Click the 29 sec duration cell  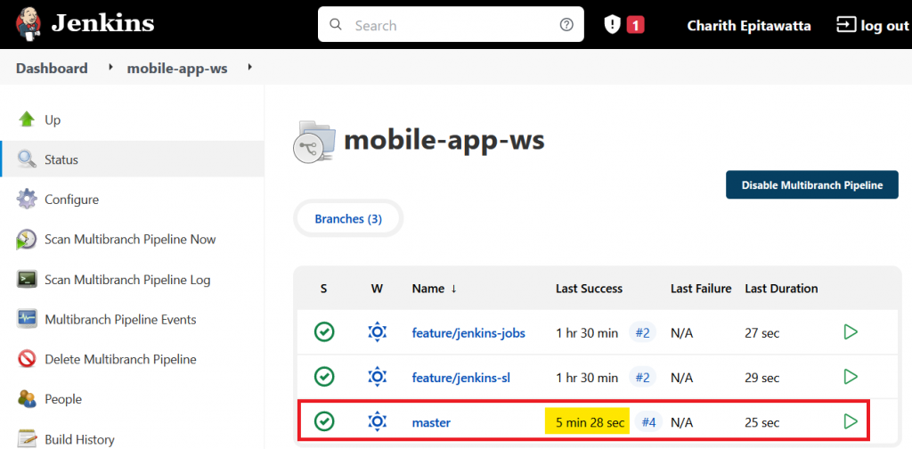[762, 378]
